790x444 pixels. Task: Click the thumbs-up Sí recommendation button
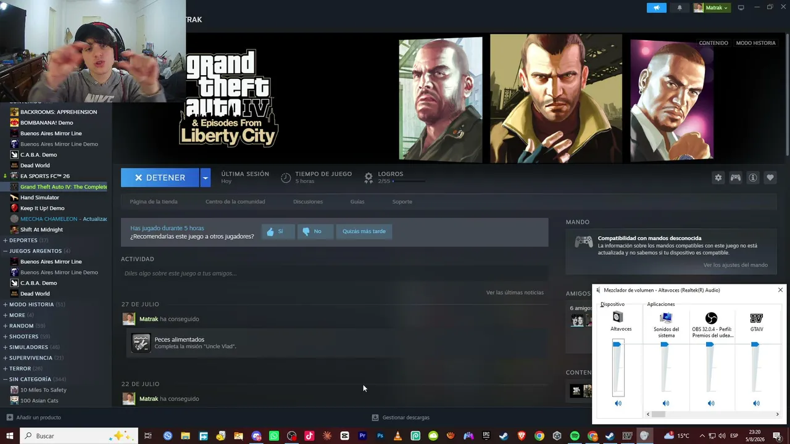click(278, 231)
